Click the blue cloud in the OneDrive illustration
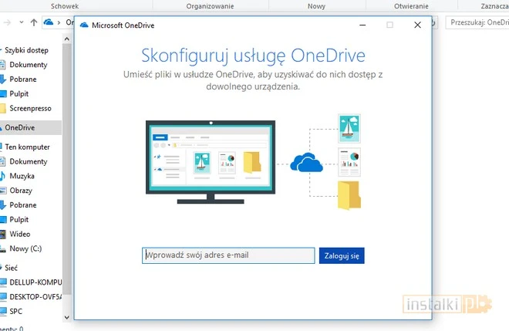Viewport: 509px width, 331px height. (305, 164)
